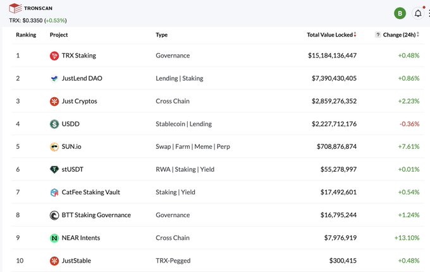Click the Total Value Locked header text
Viewport: 430px width, 272px height.
pyautogui.click(x=329, y=35)
